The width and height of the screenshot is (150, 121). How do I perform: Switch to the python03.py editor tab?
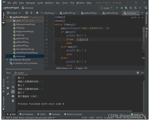[x=112, y=13]
